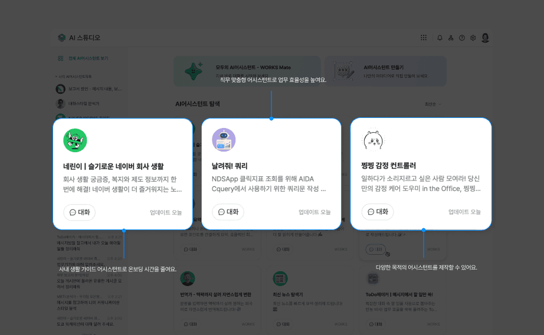Screen dimensions: 544x335
Task: Open the AI어시스턴트 만들기 banner
Action: pyautogui.click(x=385, y=71)
